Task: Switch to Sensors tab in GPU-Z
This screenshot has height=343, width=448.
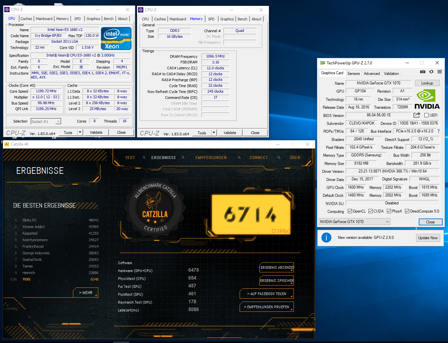Action: [353, 74]
